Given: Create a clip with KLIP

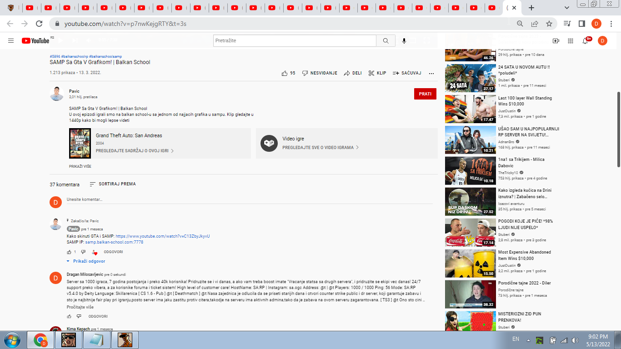Looking at the screenshot, I should coord(377,73).
